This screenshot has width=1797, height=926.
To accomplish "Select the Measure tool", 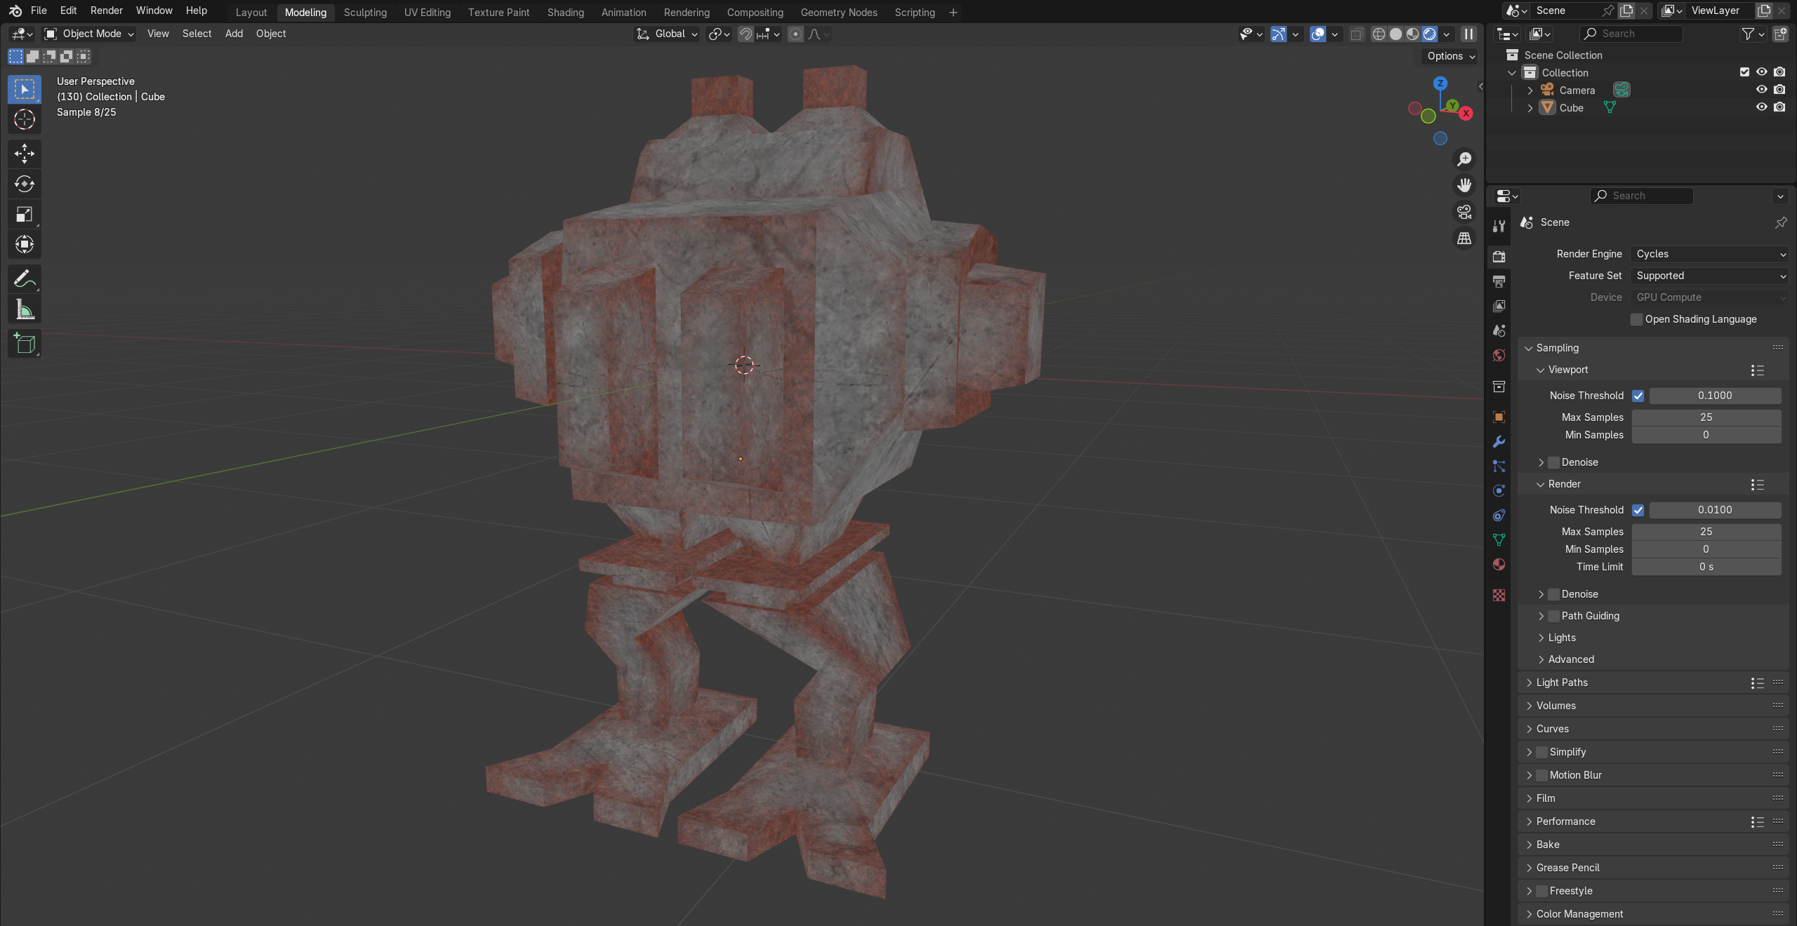I will tap(25, 309).
